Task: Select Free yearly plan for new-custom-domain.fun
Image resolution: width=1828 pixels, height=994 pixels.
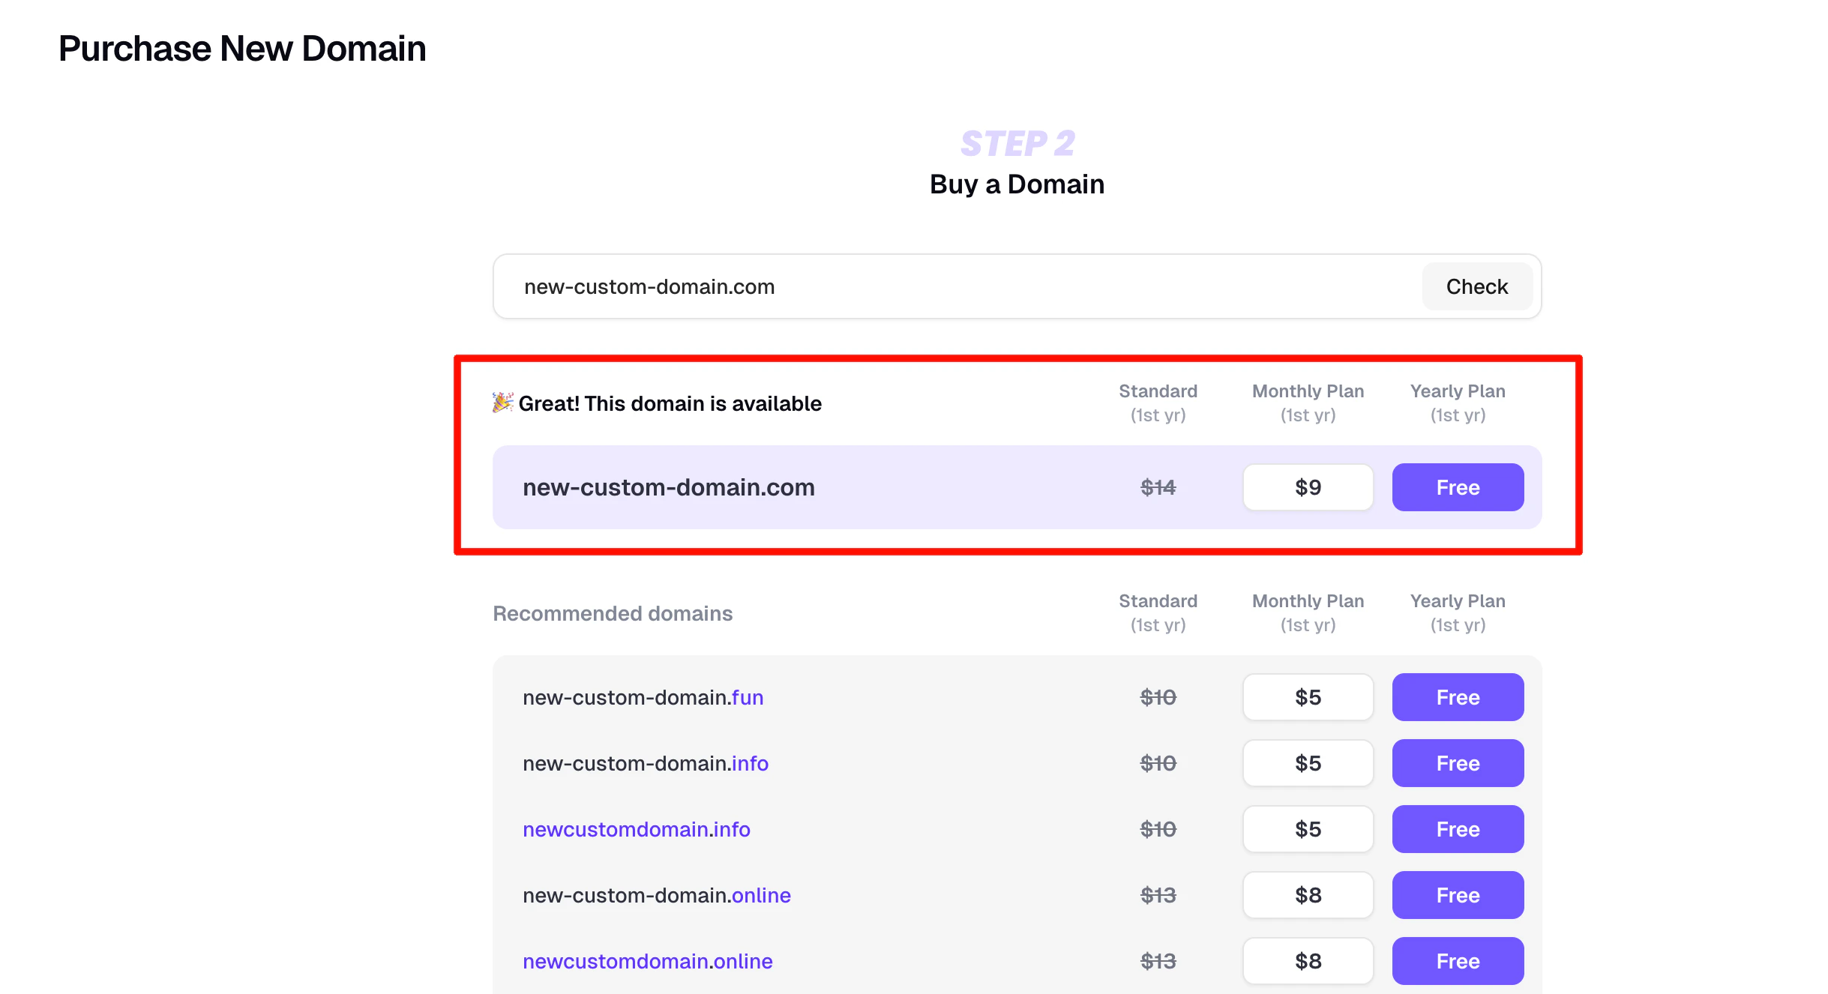Action: 1457,697
